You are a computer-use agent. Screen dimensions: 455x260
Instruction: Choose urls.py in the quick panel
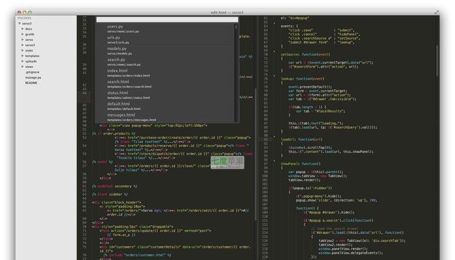pos(165,40)
